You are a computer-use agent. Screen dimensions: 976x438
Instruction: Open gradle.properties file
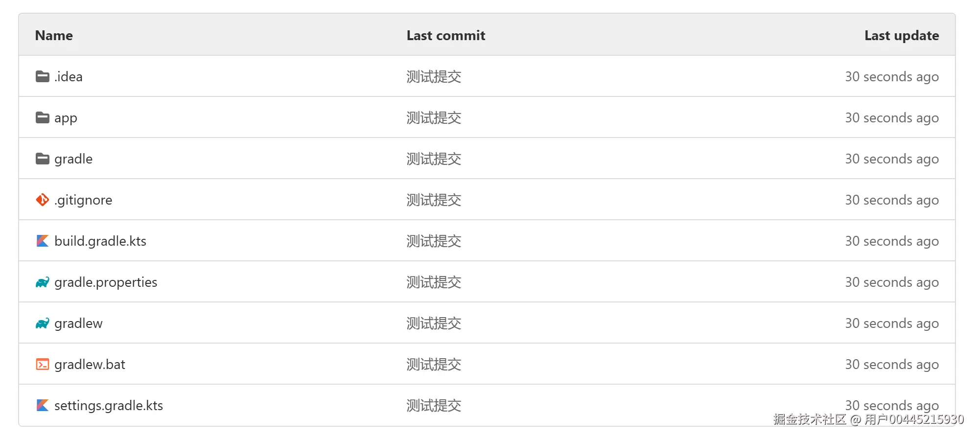pos(106,282)
